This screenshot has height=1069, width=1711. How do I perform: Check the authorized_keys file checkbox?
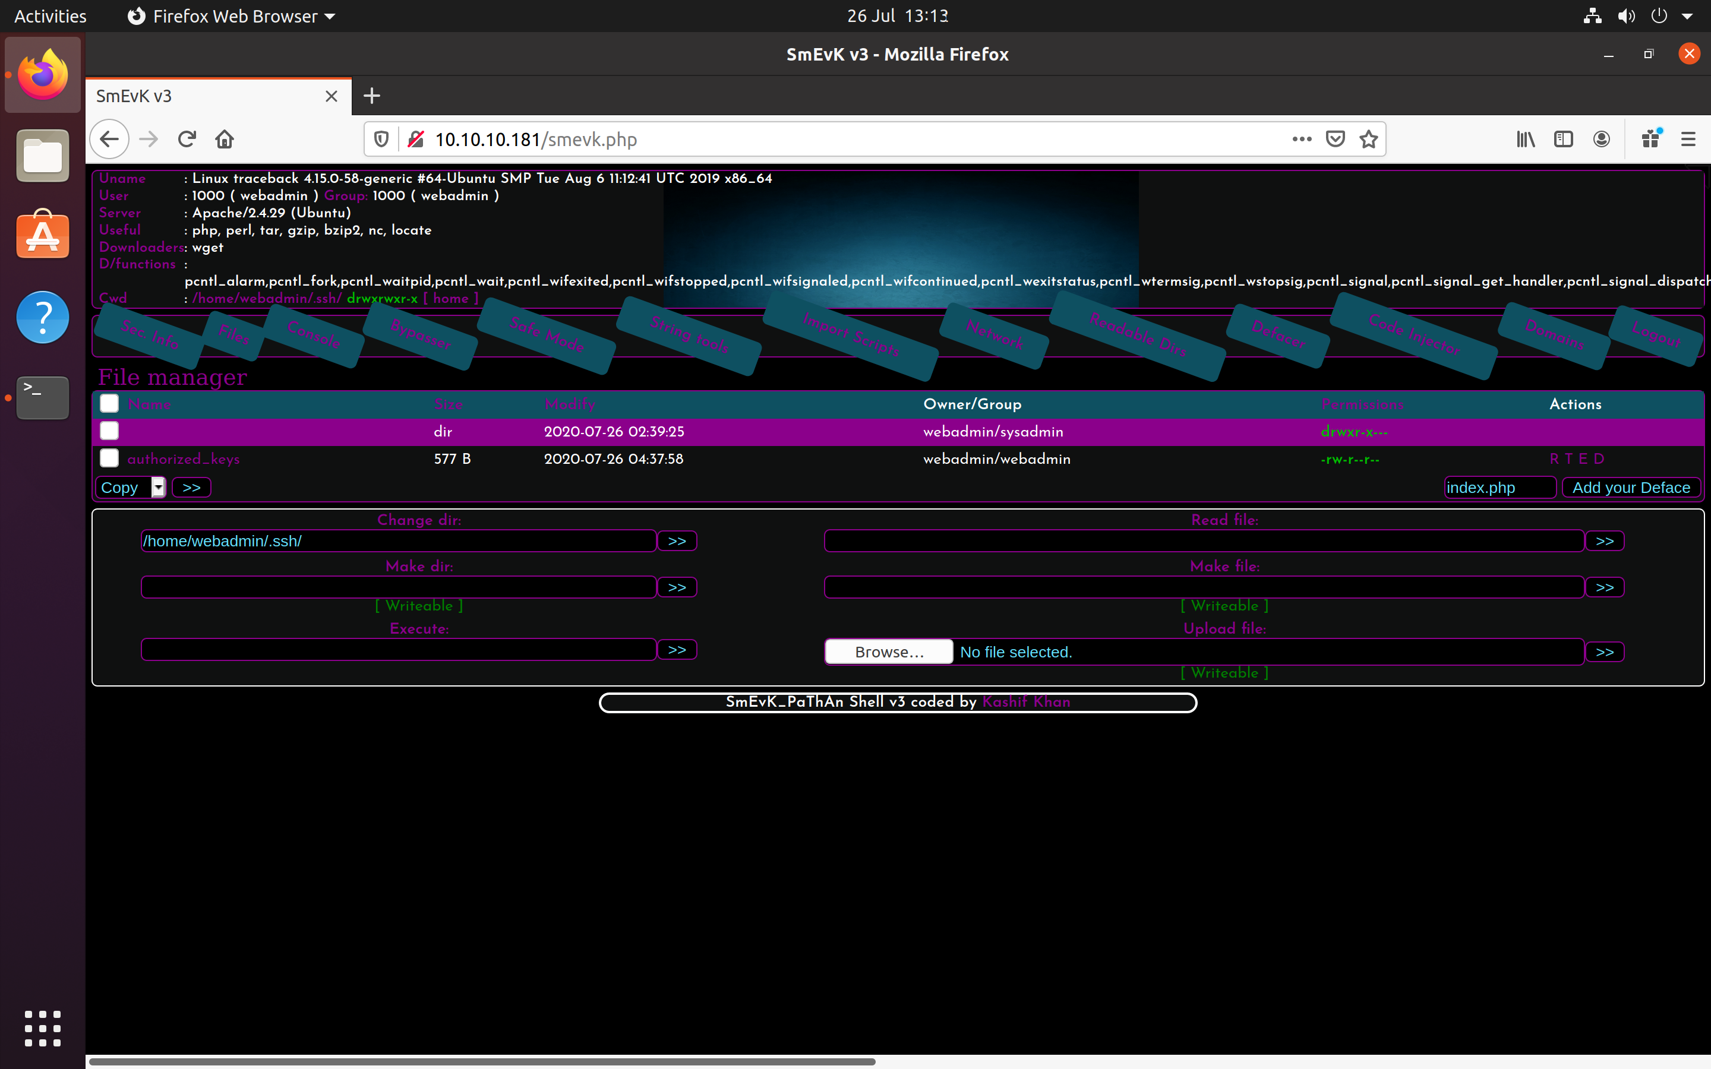pos(109,458)
